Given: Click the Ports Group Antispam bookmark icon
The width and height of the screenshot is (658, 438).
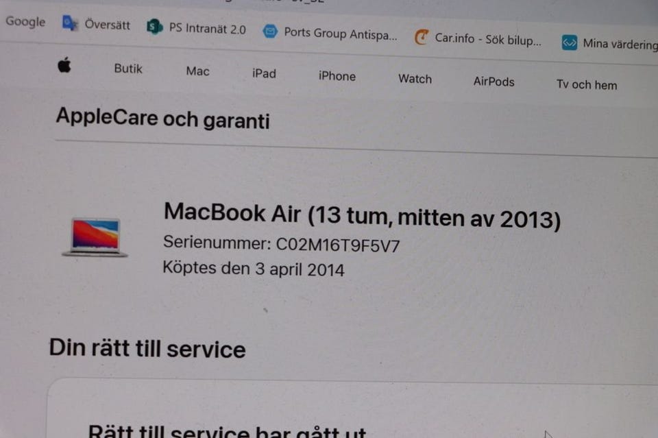Looking at the screenshot, I should click(x=270, y=31).
